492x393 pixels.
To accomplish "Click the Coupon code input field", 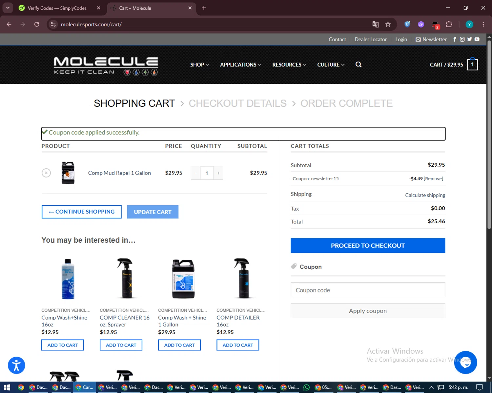I will [368, 290].
